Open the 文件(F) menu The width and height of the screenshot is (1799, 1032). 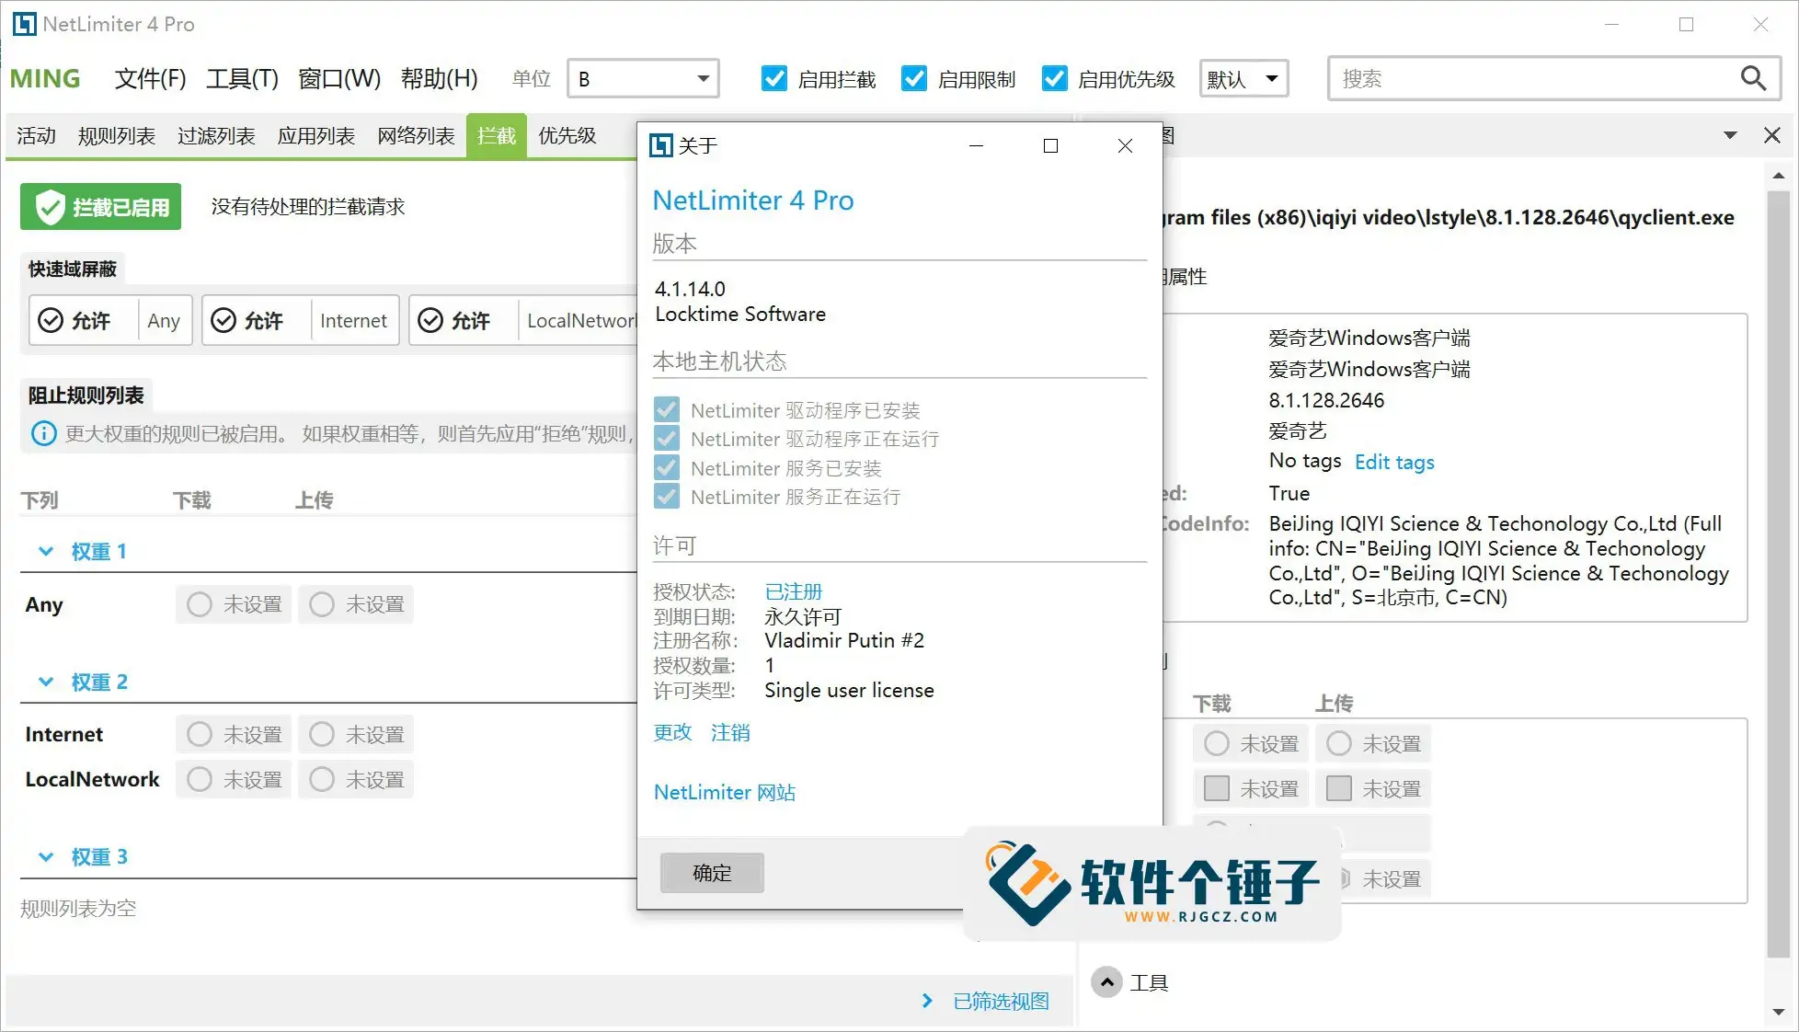[151, 79]
